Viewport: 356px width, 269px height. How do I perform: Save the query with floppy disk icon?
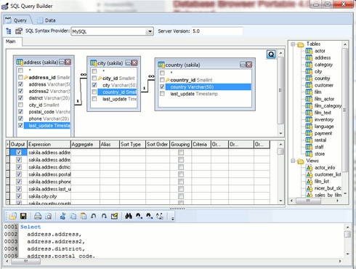pyautogui.click(x=23, y=216)
